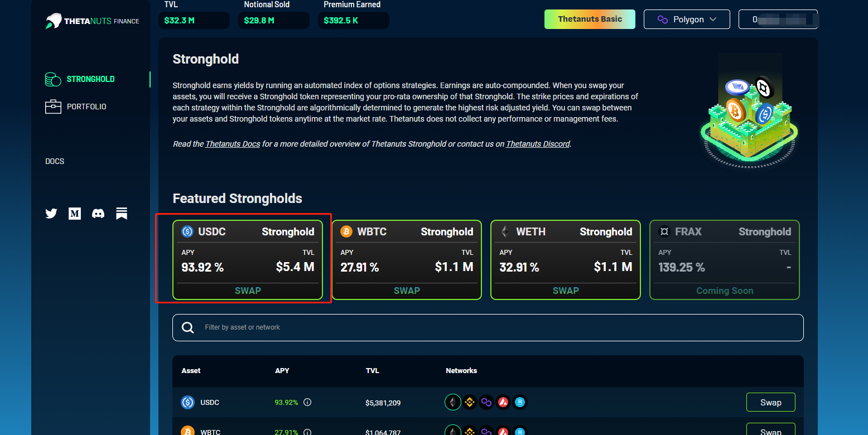The width and height of the screenshot is (868, 435).
Task: Open the Twitter bird icon link
Action: click(51, 213)
